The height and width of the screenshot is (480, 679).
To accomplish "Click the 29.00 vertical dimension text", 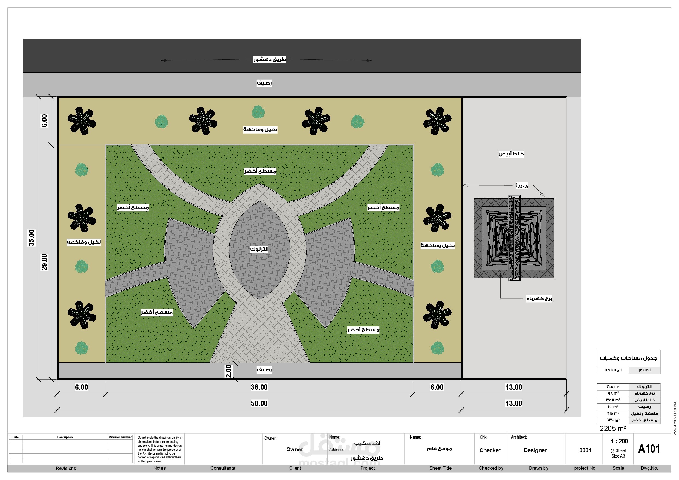I will coord(44,262).
